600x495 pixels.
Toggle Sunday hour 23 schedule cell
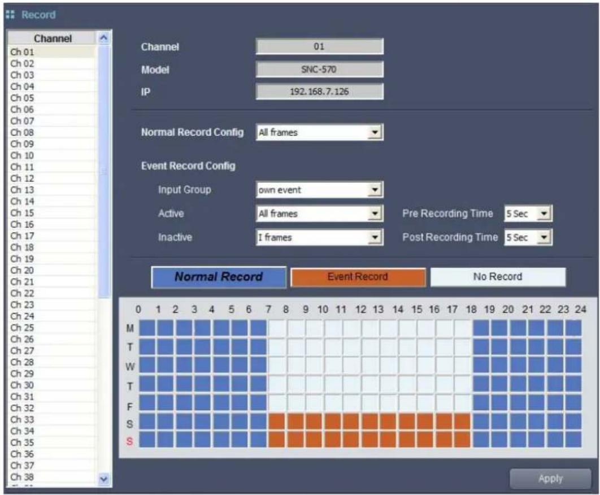(573, 440)
